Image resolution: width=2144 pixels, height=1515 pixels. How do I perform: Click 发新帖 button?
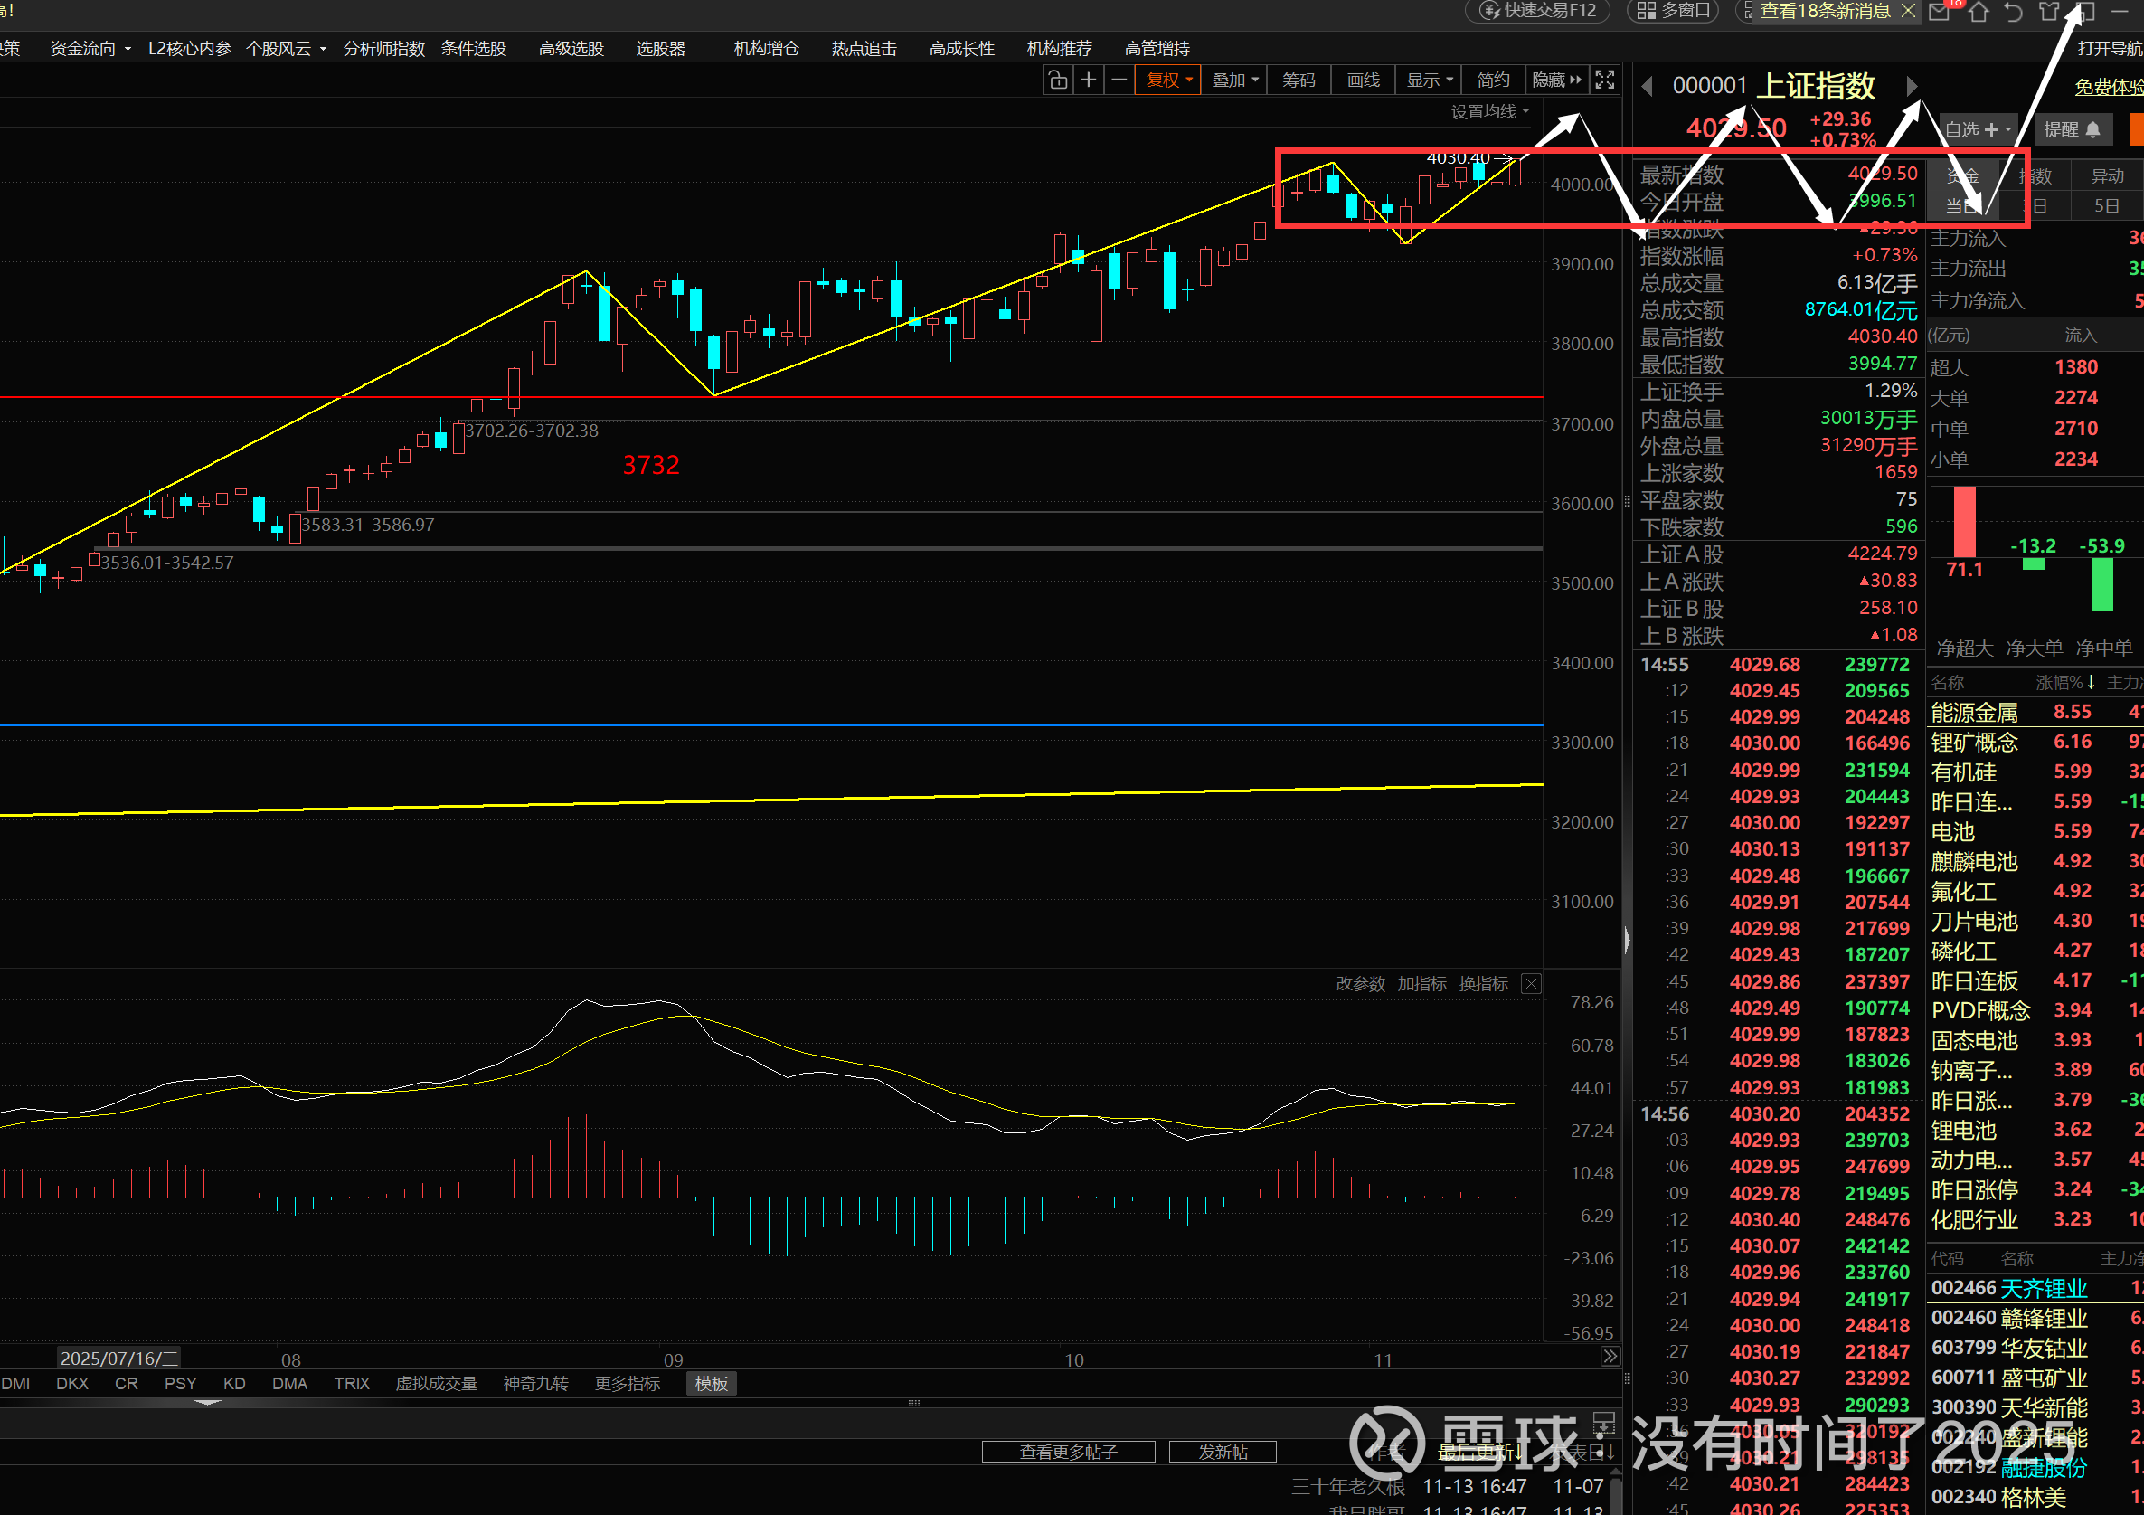1223,1452
